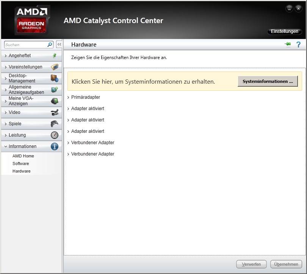
Task: Click the Meine VGA-Anzeigen monitor icon
Action: (55, 101)
